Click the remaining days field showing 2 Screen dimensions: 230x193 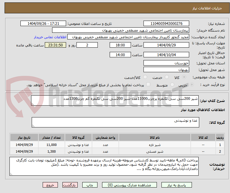pos(87,45)
